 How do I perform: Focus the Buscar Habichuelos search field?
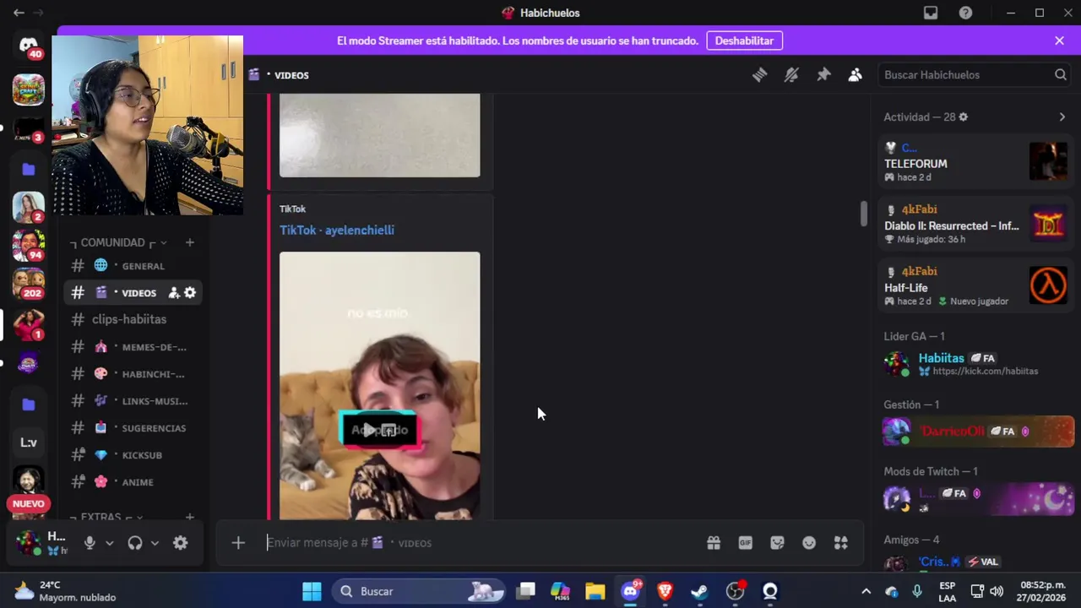[x=975, y=75]
